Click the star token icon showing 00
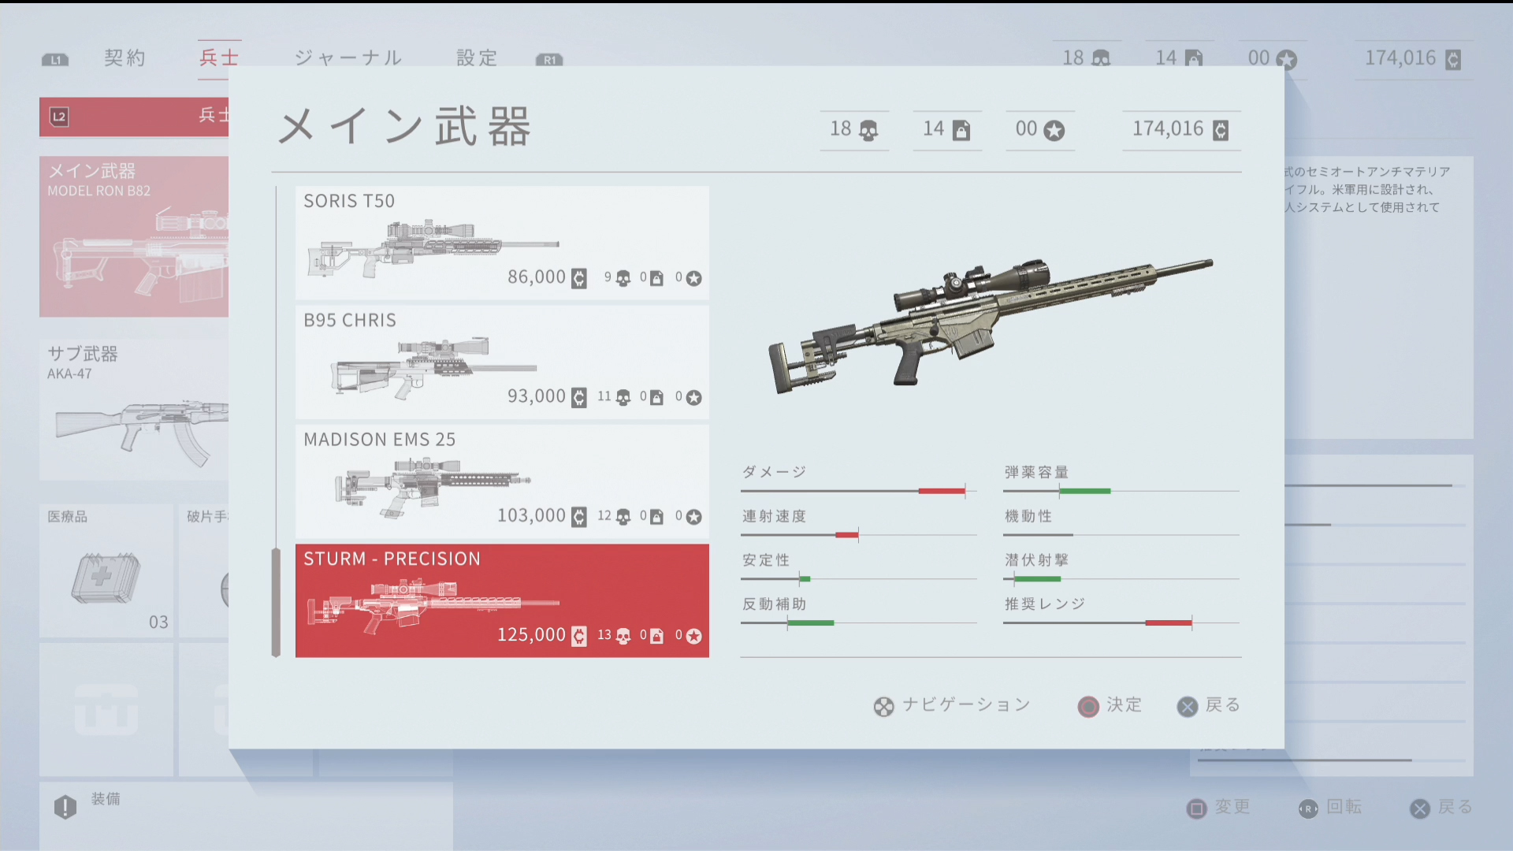 1054,131
